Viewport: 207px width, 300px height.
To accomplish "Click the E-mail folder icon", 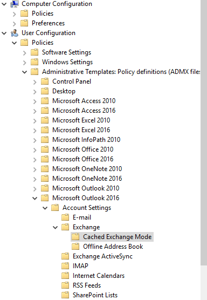I will point(65,217).
